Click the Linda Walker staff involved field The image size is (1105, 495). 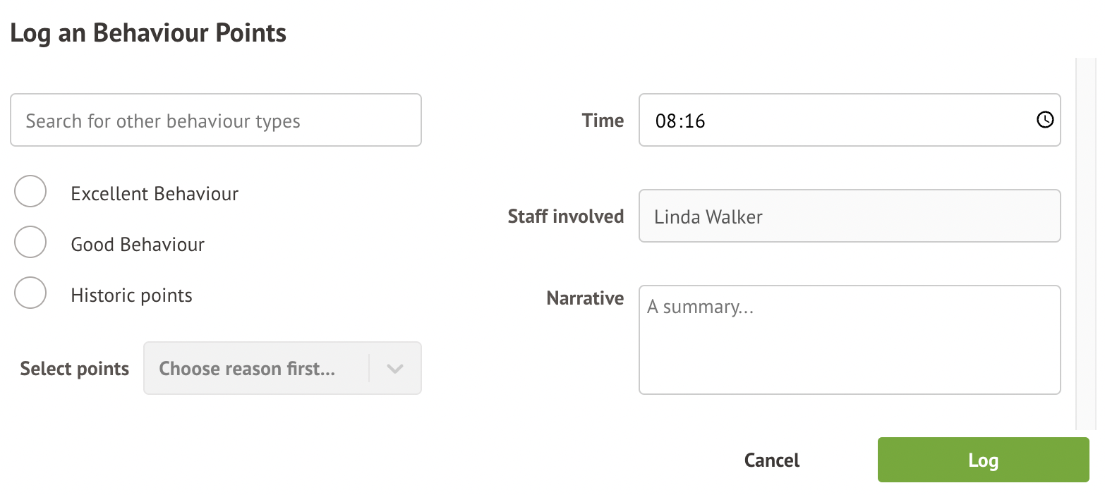849,216
